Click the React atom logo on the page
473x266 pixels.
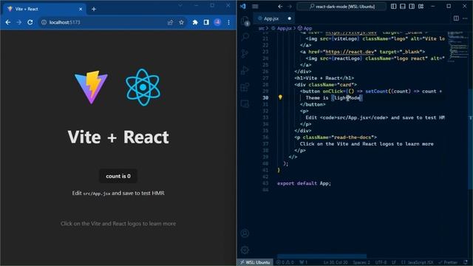tap(143, 87)
